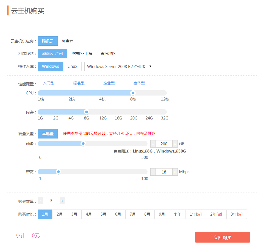Click the hard disk slider handle
This screenshot has width=266, height=250.
click(x=83, y=144)
